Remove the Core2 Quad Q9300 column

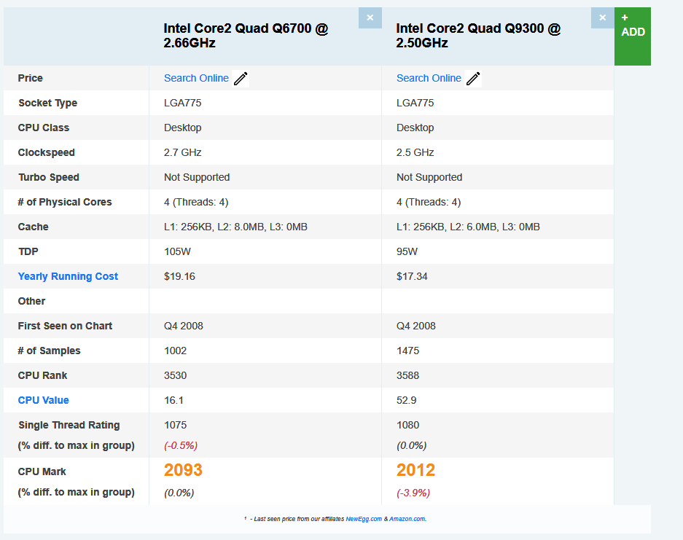[602, 17]
